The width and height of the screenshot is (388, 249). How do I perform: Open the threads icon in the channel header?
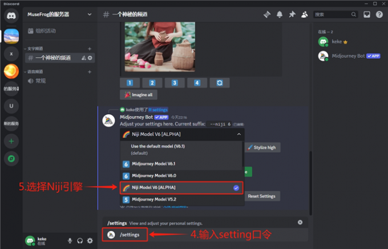267,15
